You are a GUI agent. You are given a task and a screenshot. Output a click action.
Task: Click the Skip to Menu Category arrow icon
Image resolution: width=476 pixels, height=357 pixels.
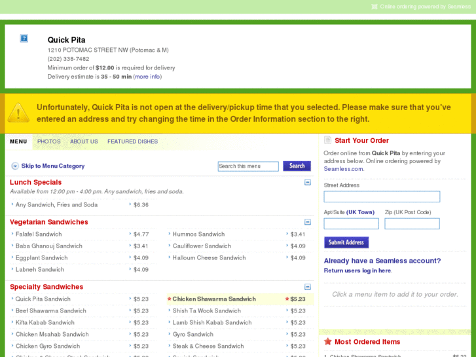click(x=15, y=166)
